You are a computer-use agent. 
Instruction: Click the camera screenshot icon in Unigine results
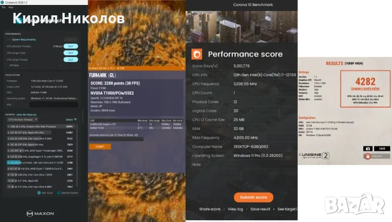[367, 148]
